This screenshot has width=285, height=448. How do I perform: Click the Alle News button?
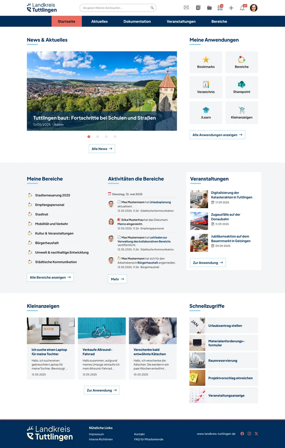(x=102, y=149)
